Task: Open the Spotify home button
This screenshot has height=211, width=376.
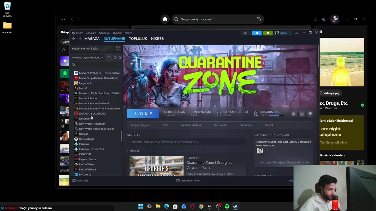Action: pyautogui.click(x=165, y=19)
